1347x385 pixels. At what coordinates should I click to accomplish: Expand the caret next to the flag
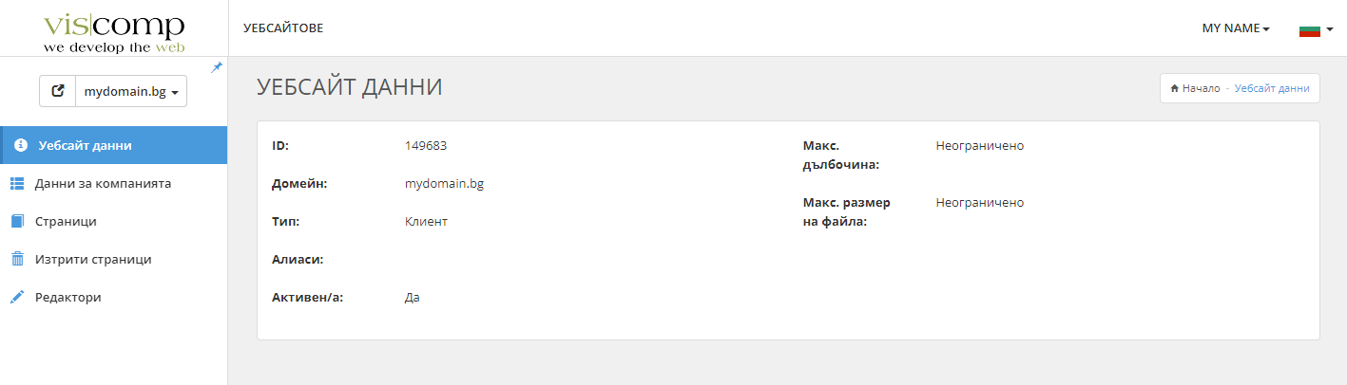coord(1330,29)
